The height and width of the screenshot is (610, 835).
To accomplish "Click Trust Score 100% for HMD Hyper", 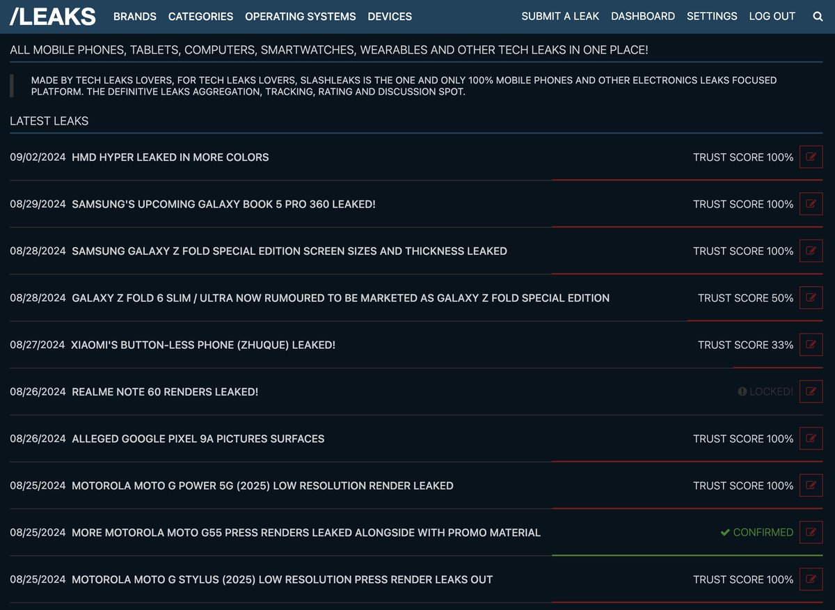I will coord(743,157).
